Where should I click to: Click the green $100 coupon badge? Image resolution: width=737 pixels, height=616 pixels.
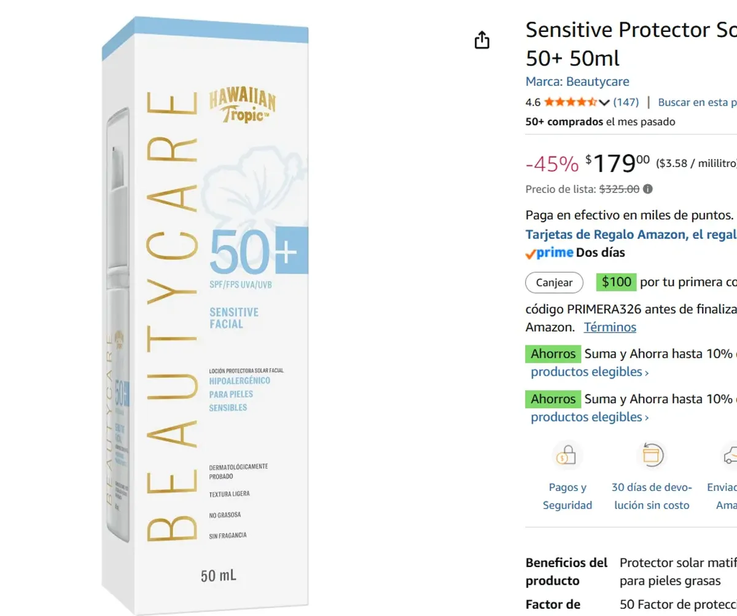(x=616, y=282)
